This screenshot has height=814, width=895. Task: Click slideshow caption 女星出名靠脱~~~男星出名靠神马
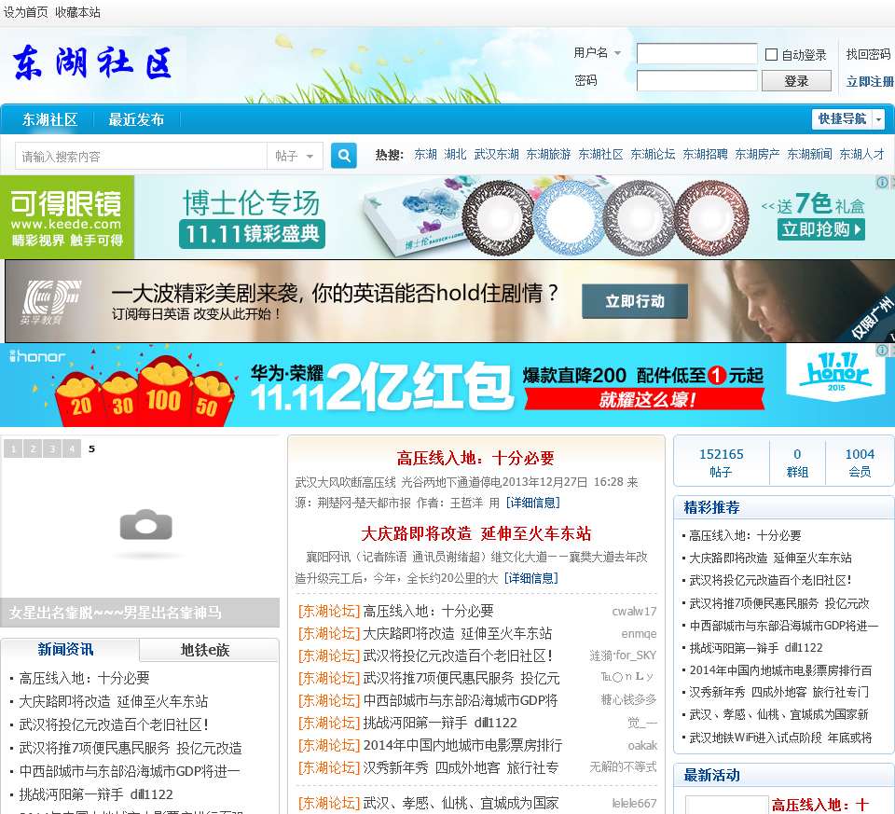pos(116,613)
